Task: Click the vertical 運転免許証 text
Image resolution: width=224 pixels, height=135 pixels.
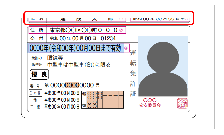Action: pyautogui.click(x=133, y=73)
